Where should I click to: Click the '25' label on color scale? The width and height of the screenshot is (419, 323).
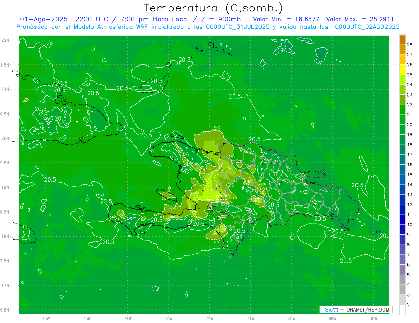pyautogui.click(x=410, y=75)
